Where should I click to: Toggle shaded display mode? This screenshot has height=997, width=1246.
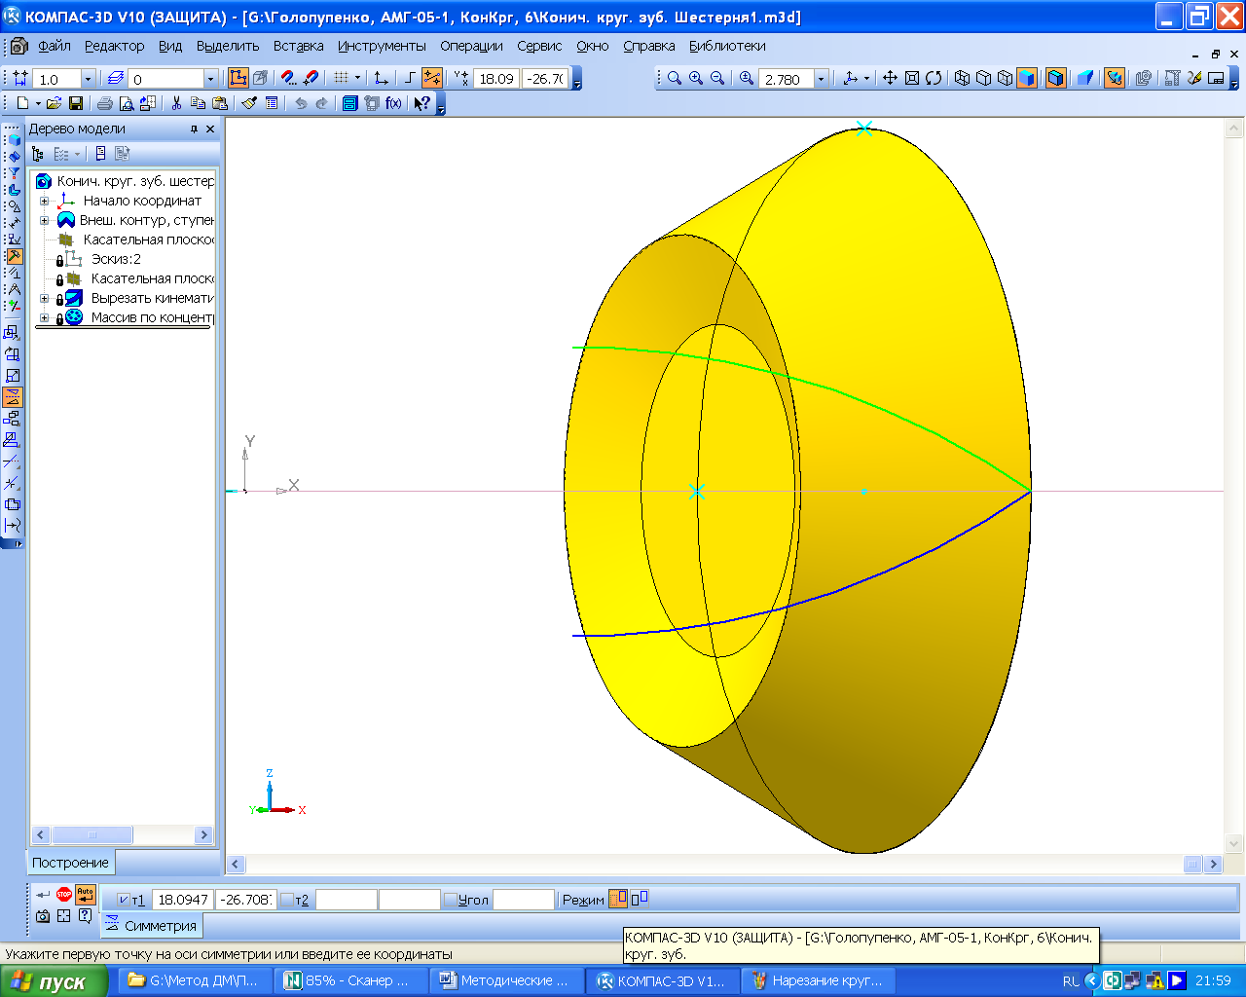(1027, 79)
